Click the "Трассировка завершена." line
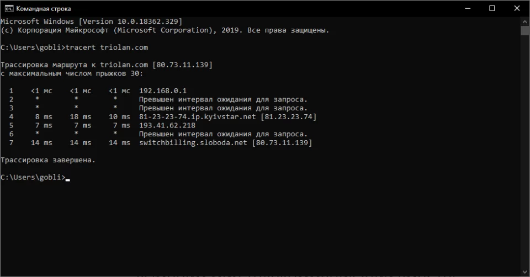Viewport: 530px width, 277px height. pos(48,161)
